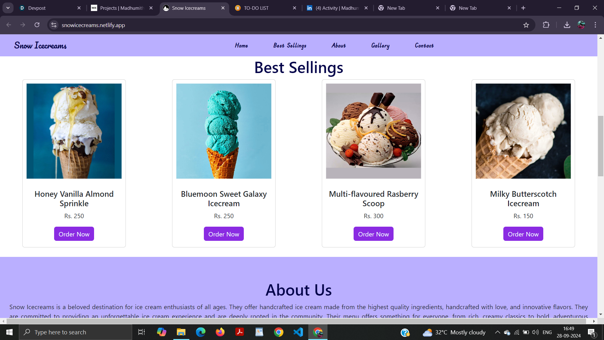Launch Firefox from the taskbar
This screenshot has width=604, height=340.
pos(220,332)
